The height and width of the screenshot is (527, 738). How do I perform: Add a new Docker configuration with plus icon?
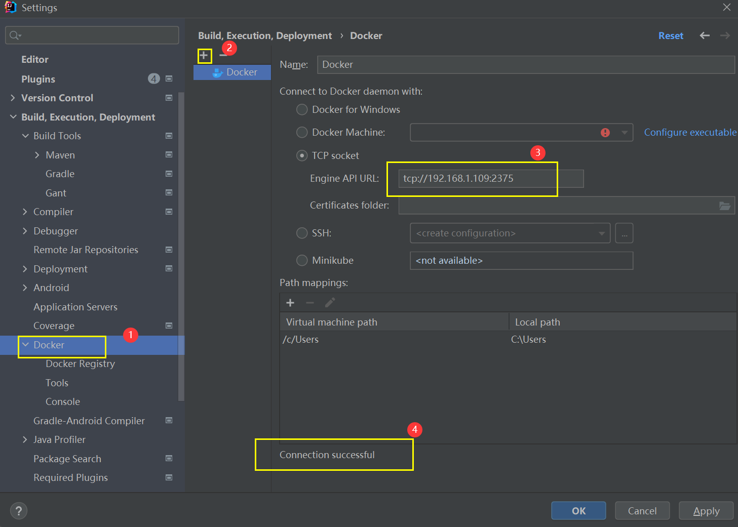coord(204,56)
